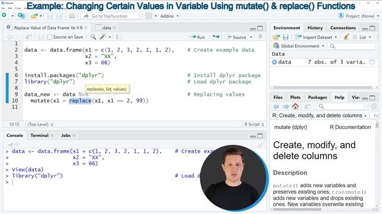Open the (Top Level) scope dropdown

pos(40,124)
